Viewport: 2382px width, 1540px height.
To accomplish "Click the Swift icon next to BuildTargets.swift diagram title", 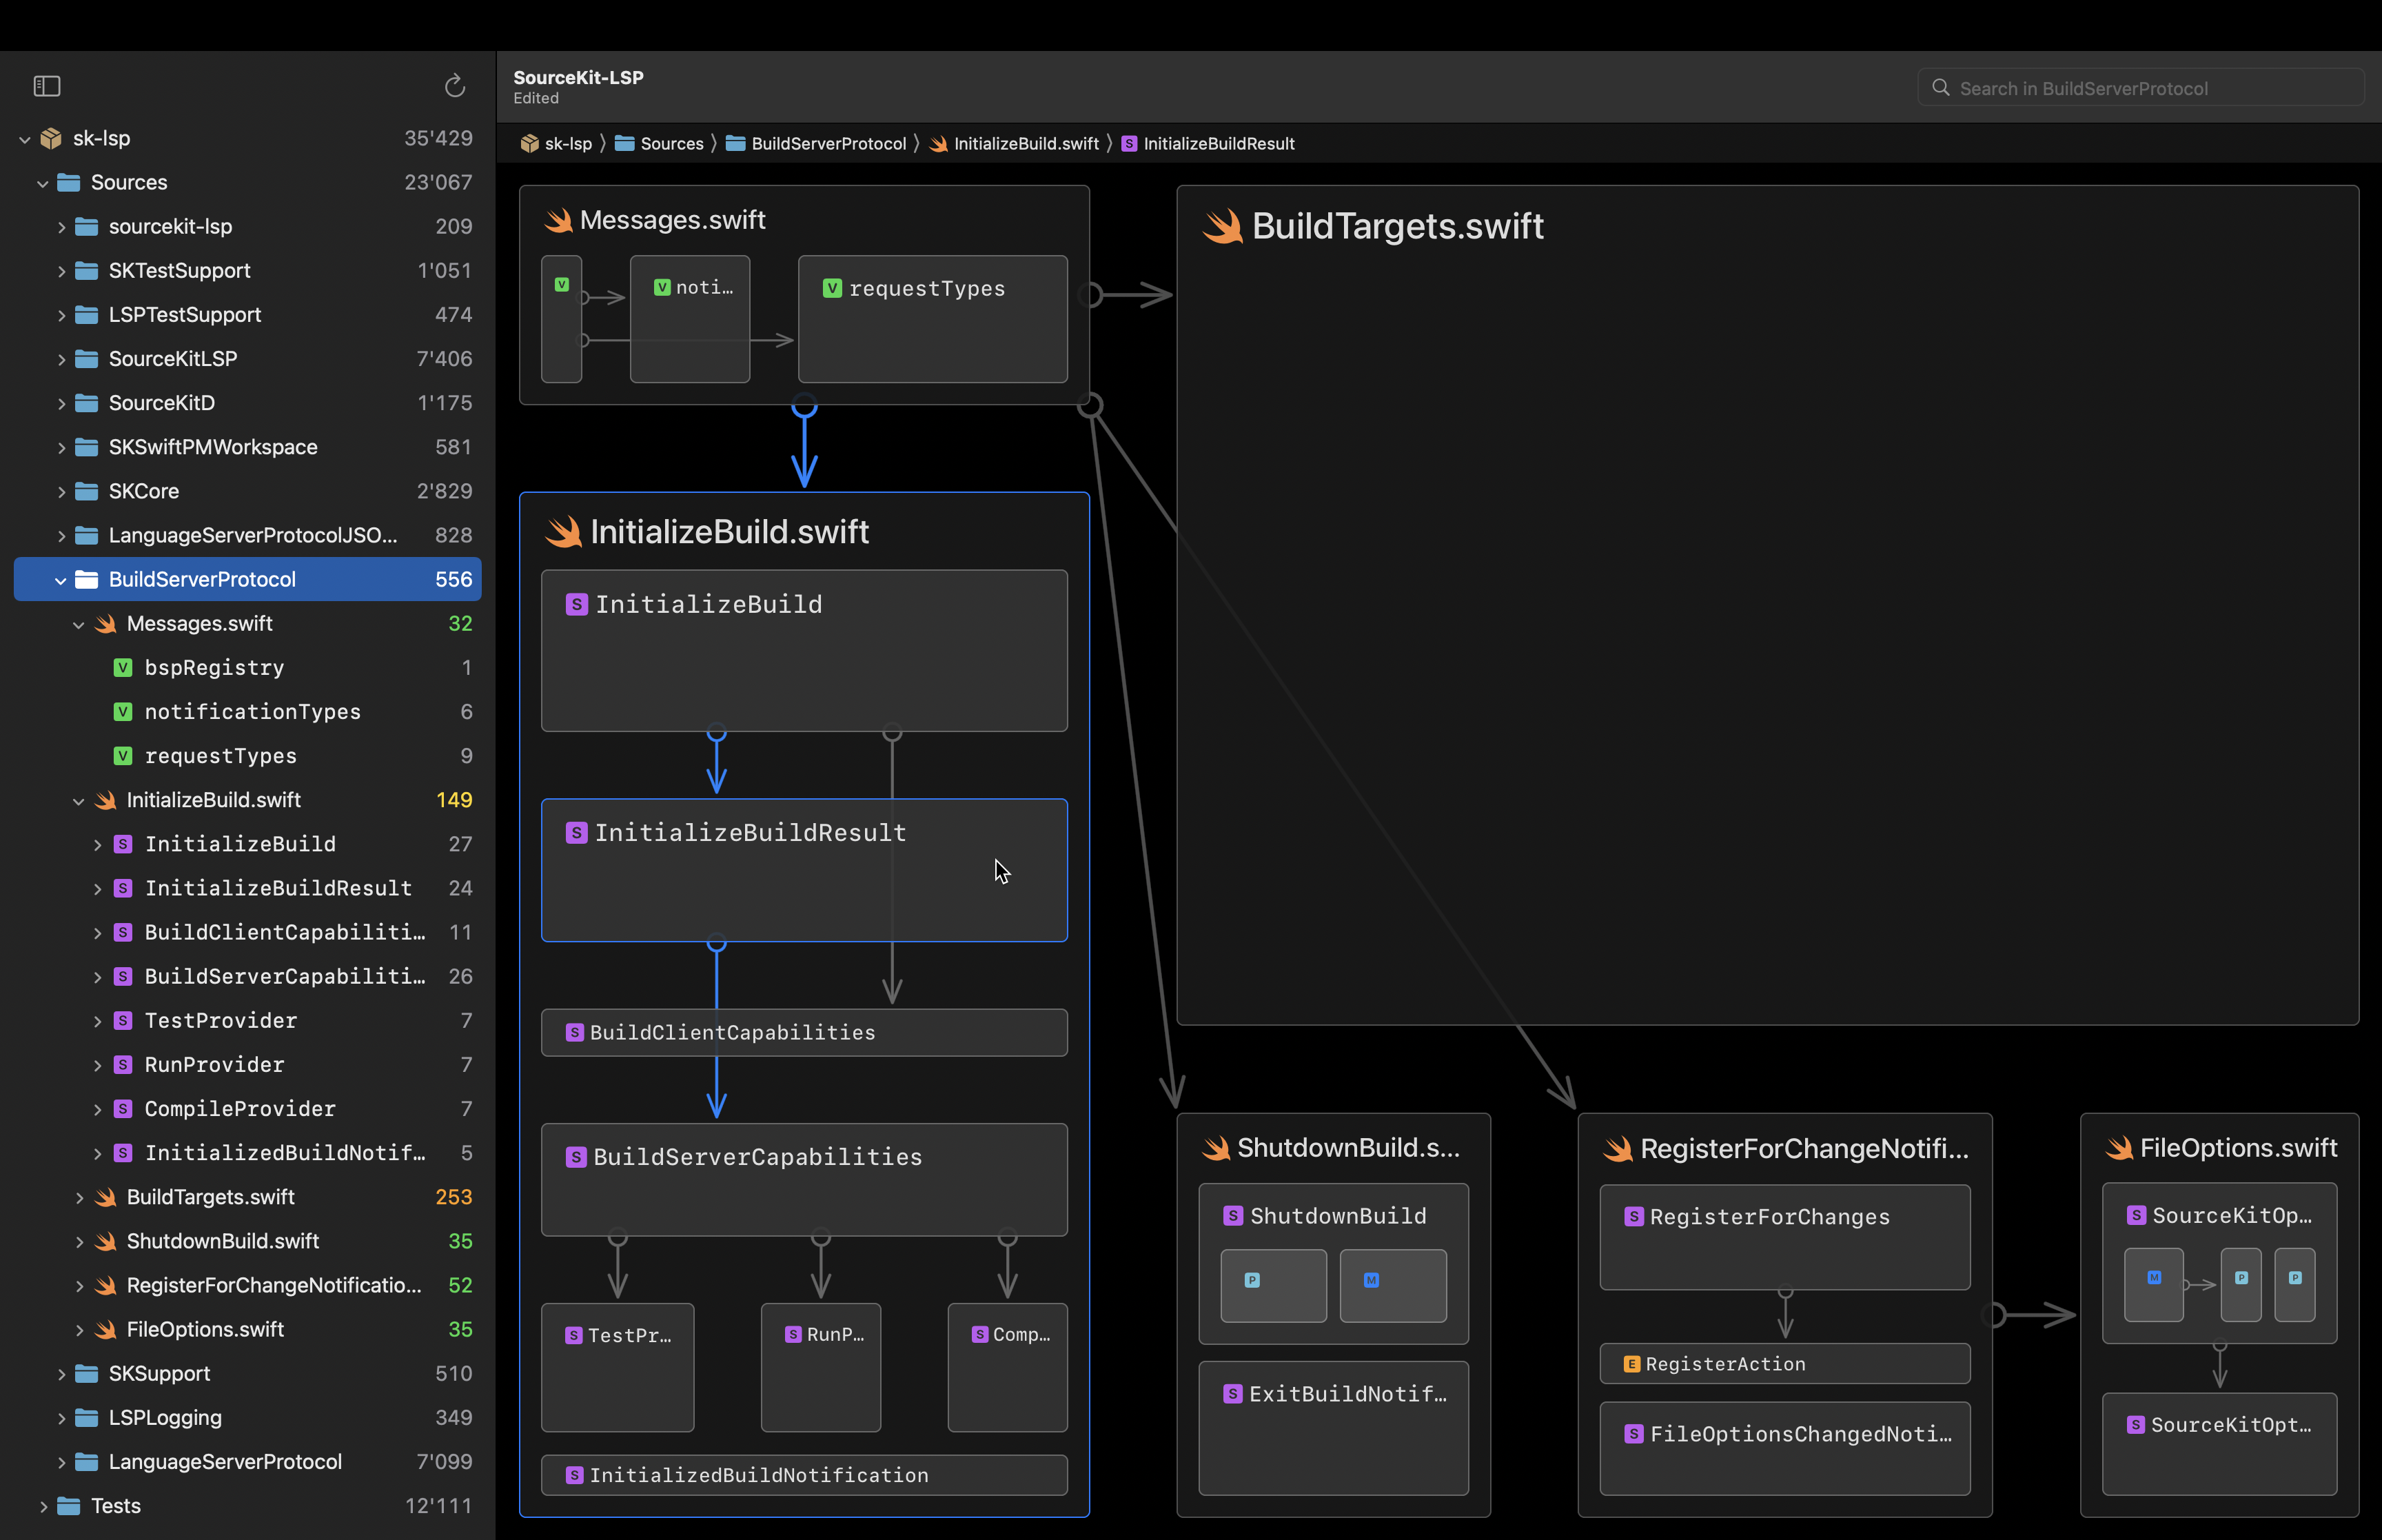I will click(x=1223, y=227).
